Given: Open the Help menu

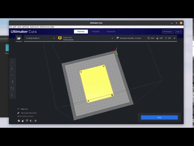Looking at the screenshot, I should (52, 27).
